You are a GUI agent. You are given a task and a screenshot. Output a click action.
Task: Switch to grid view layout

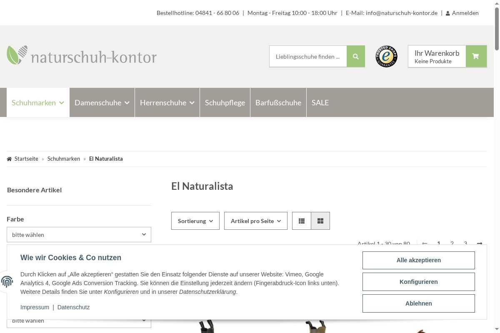320,221
